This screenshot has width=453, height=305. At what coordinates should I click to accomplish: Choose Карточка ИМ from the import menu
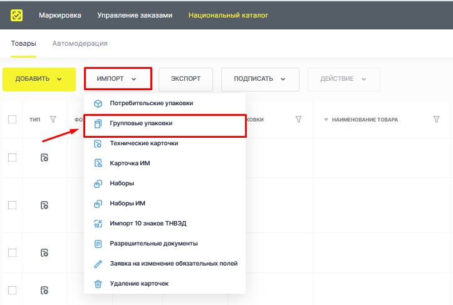coord(165,163)
